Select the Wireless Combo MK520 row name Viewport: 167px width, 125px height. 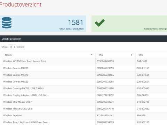(x=16, y=82)
